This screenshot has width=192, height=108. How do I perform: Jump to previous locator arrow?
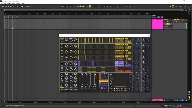point(153,17)
